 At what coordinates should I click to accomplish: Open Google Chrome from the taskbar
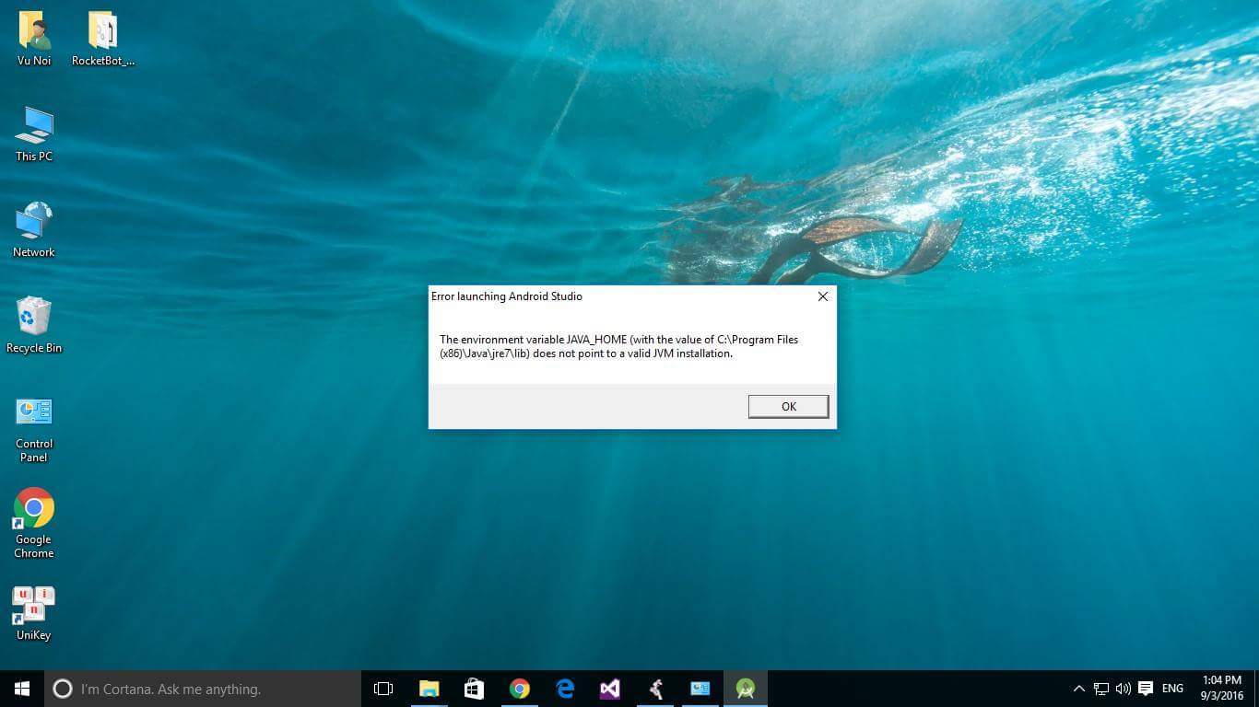[520, 689]
